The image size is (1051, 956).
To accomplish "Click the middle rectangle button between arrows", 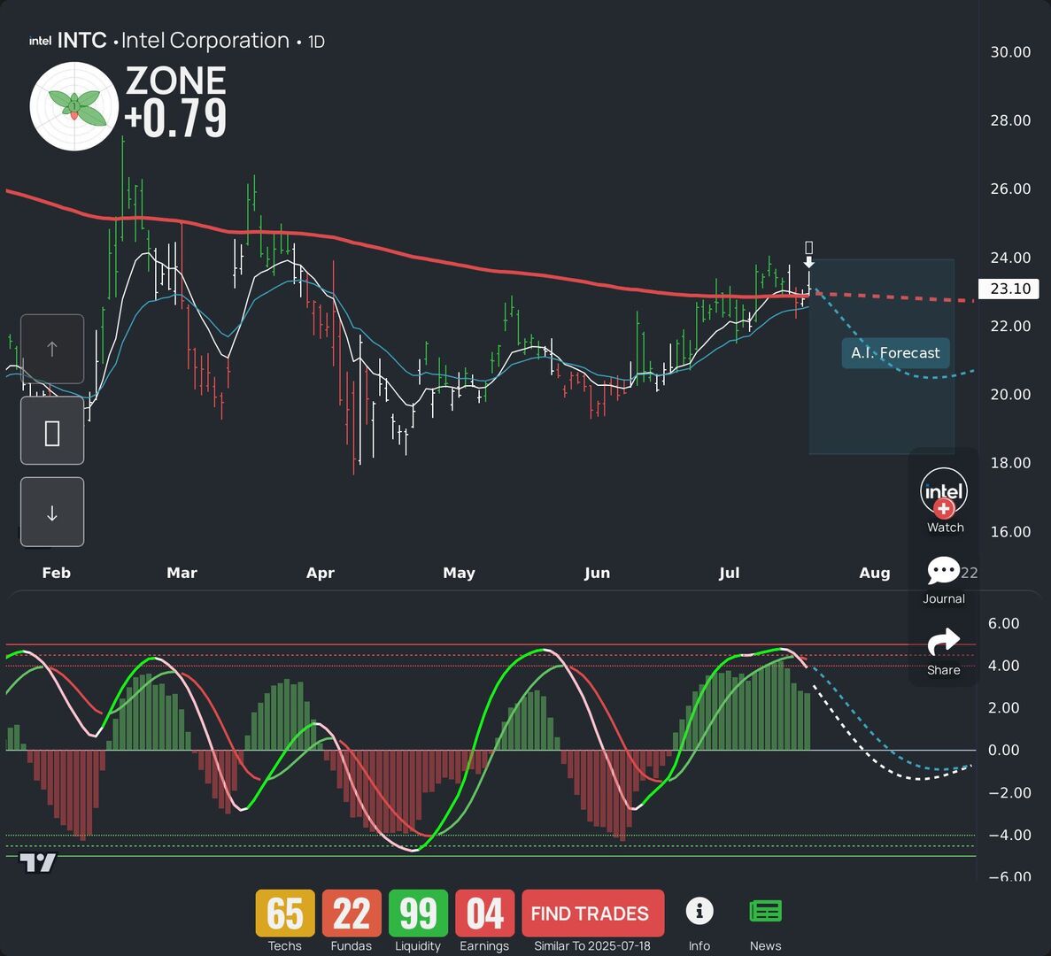I will (52, 430).
